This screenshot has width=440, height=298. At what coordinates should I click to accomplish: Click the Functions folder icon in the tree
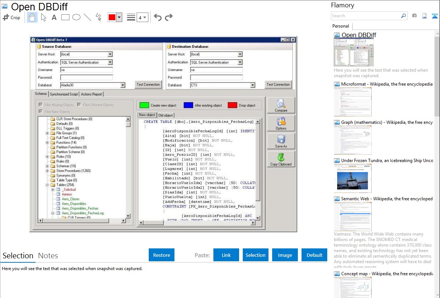click(53, 143)
